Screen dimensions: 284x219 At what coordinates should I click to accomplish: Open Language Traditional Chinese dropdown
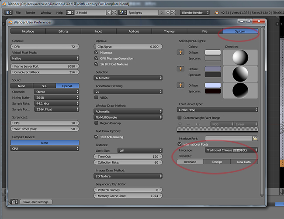[x=231, y=150]
